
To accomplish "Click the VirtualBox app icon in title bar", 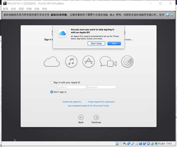I will tap(5, 3).
